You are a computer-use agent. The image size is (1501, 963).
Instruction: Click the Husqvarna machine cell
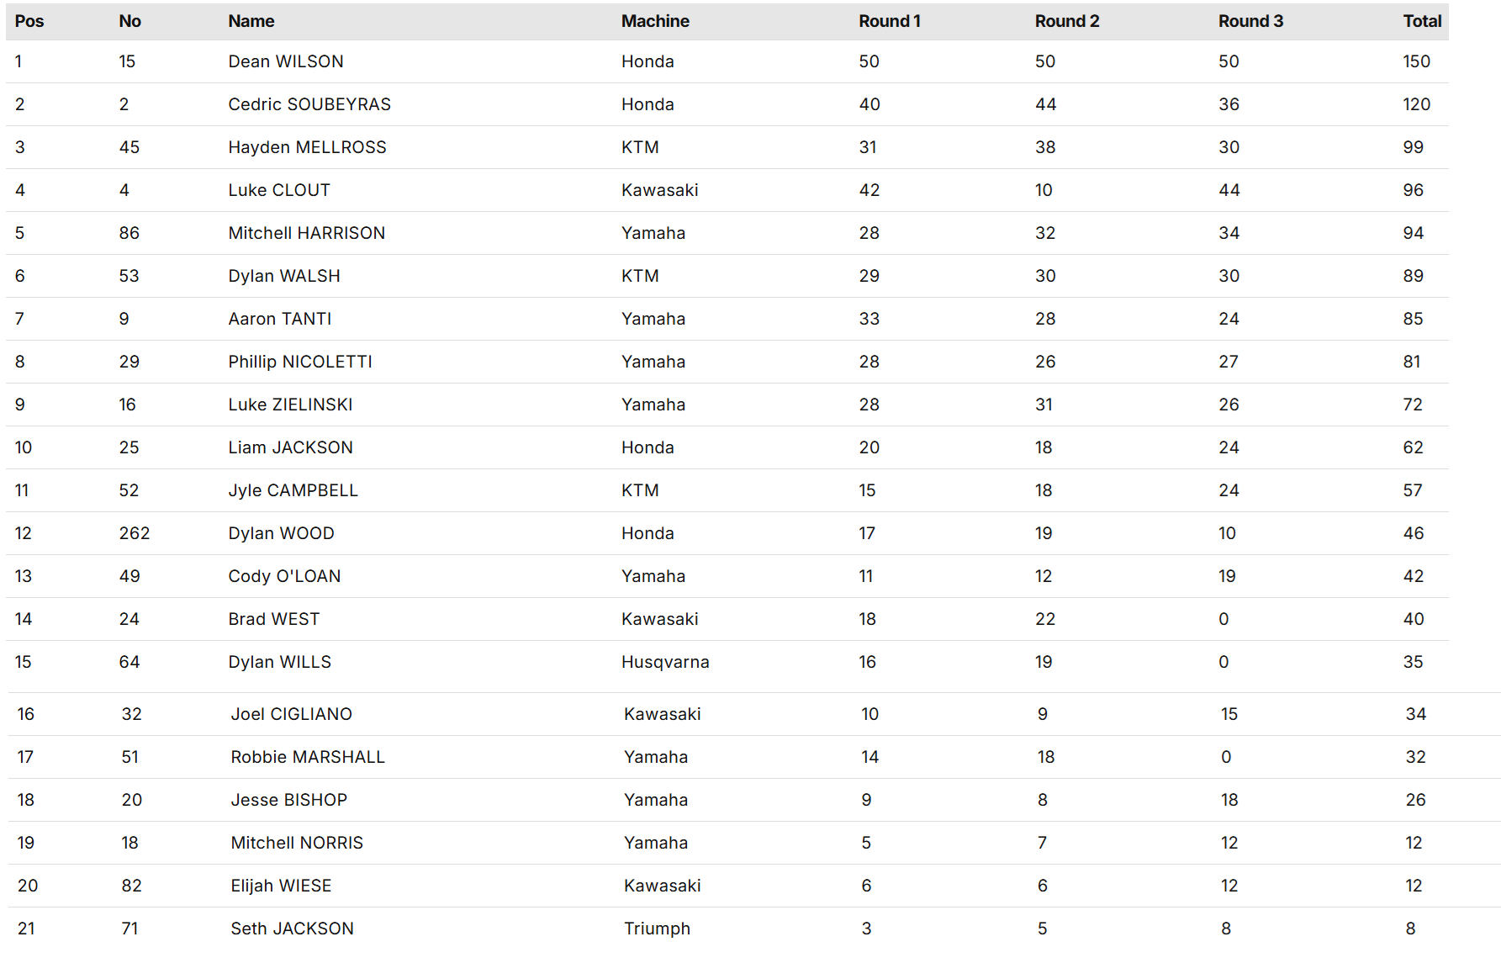coord(665,663)
